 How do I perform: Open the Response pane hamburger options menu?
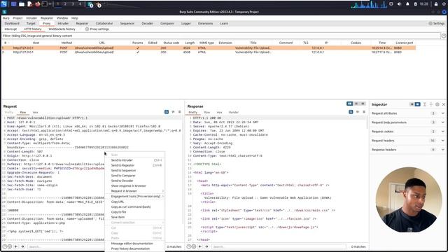(x=364, y=112)
